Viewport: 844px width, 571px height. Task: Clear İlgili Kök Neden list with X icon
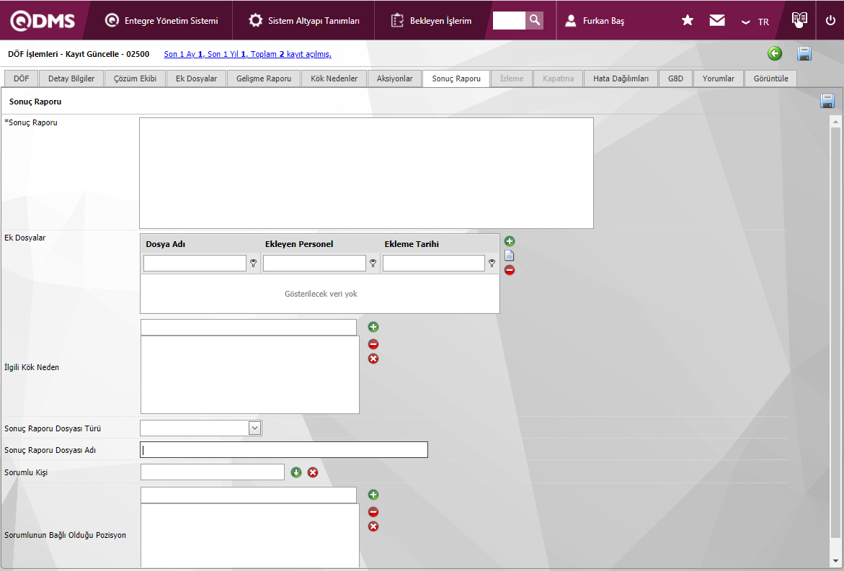(373, 359)
